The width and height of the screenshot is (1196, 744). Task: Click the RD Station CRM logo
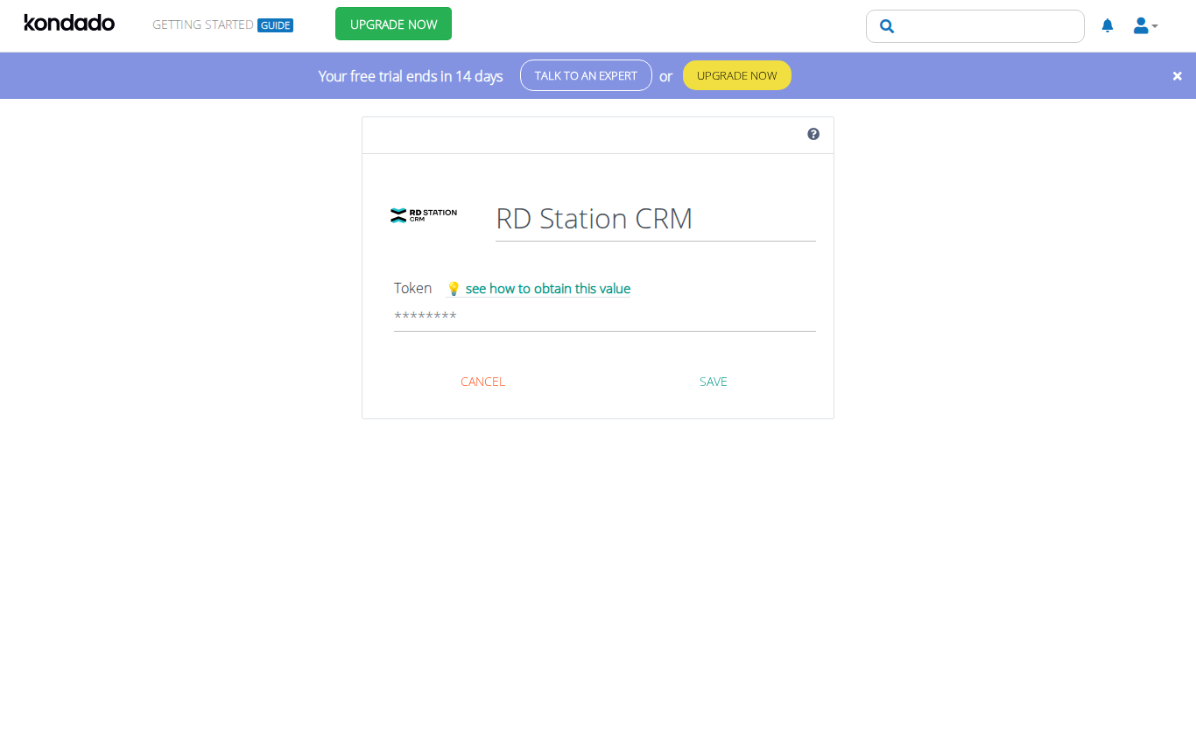coord(424,215)
